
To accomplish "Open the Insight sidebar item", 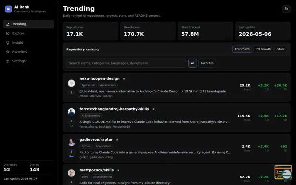I will [x=28, y=43].
